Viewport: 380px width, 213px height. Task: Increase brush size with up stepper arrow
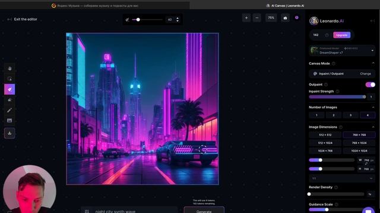(178, 18)
